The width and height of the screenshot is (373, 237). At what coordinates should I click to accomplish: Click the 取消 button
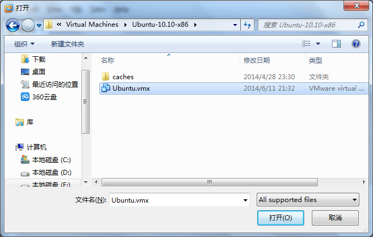[x=335, y=218]
